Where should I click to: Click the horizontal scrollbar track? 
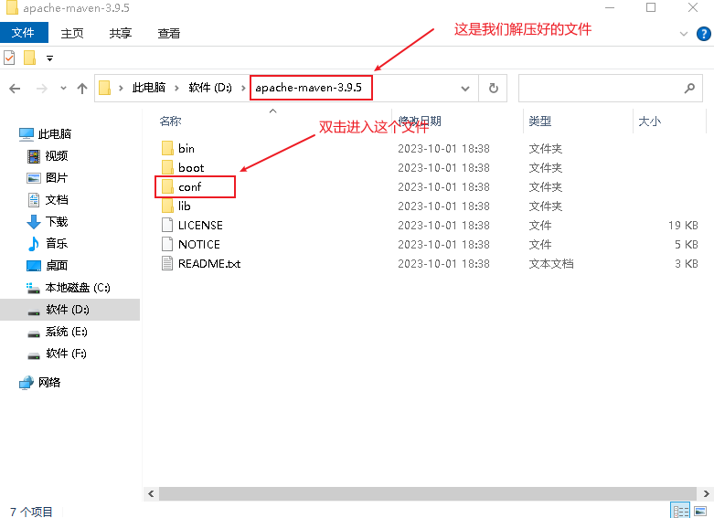click(428, 493)
